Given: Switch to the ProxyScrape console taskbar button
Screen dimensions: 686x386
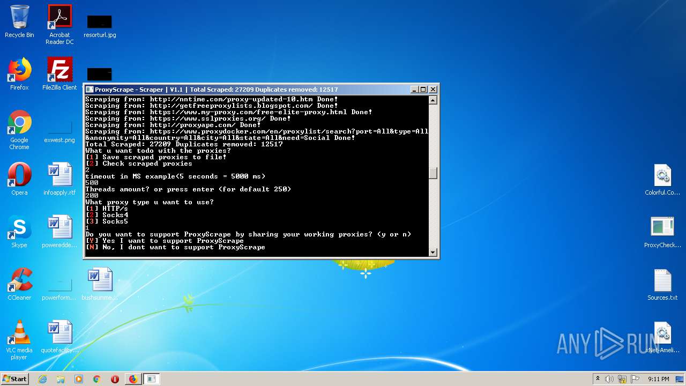Looking at the screenshot, I should point(152,379).
